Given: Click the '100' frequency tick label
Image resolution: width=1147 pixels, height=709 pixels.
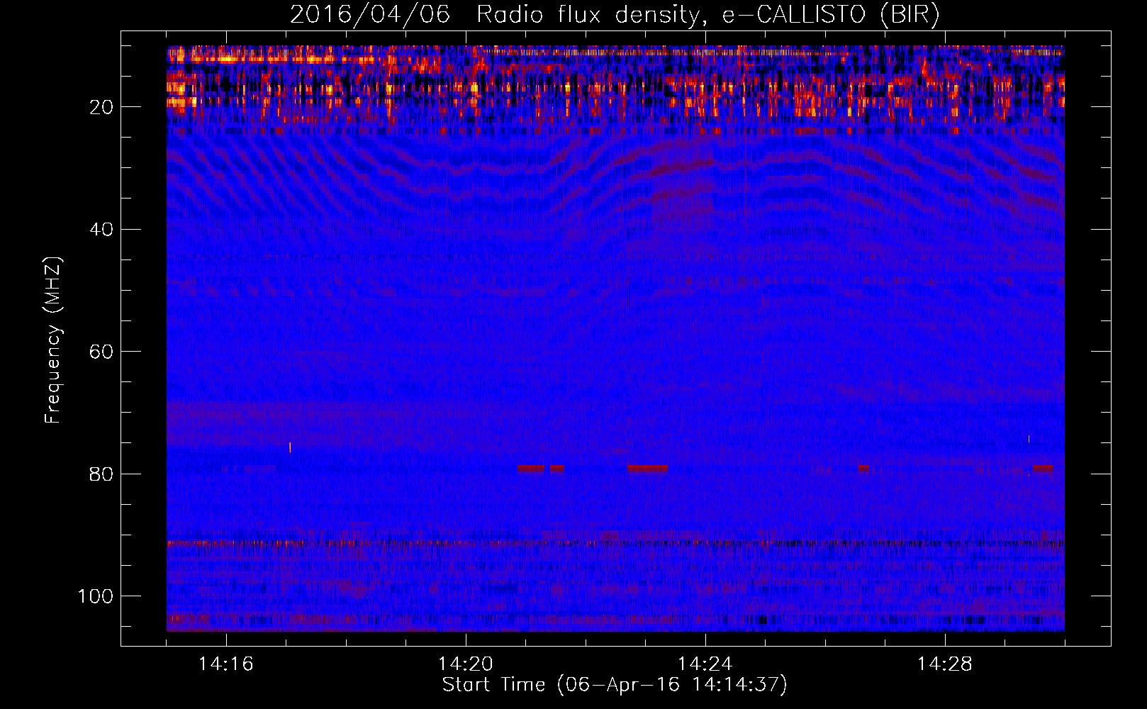Looking at the screenshot, I should click(x=96, y=596).
